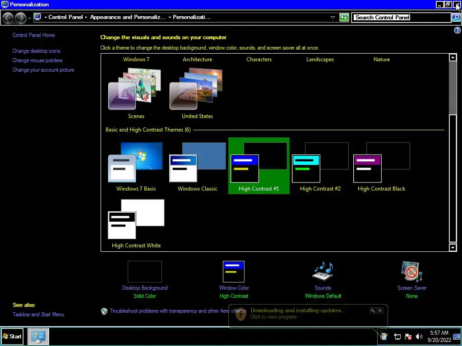This screenshot has height=346, width=462.
Task: Click the Windows 7 theme label
Action: point(136,59)
